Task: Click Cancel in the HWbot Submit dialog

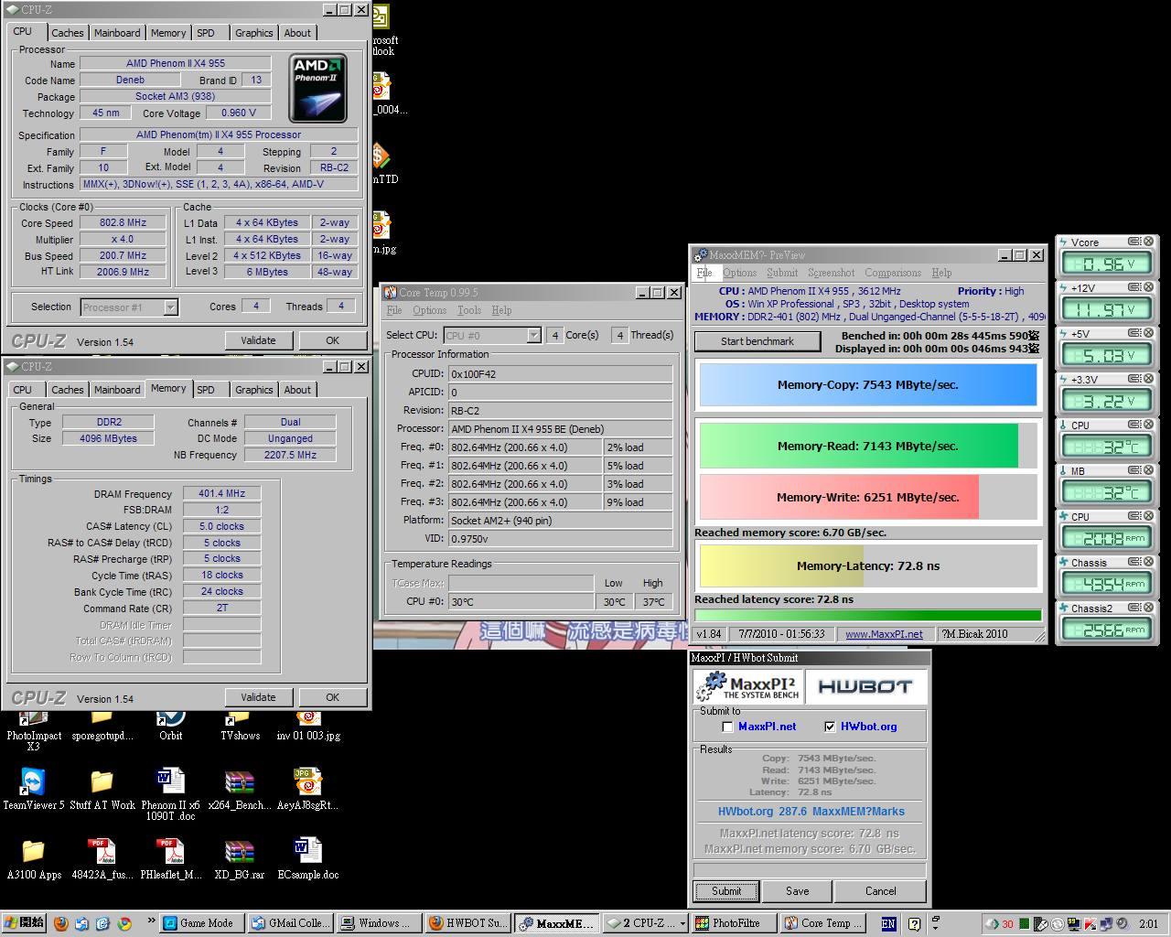Action: (880, 891)
